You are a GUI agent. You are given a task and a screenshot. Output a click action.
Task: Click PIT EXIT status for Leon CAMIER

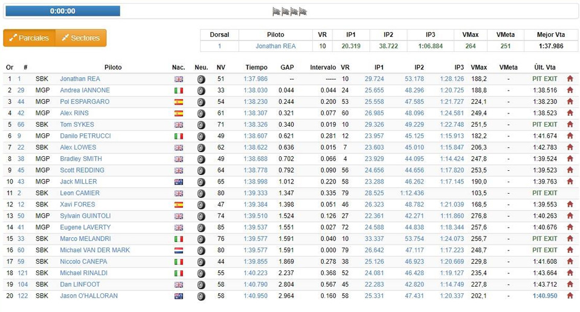(x=545, y=193)
